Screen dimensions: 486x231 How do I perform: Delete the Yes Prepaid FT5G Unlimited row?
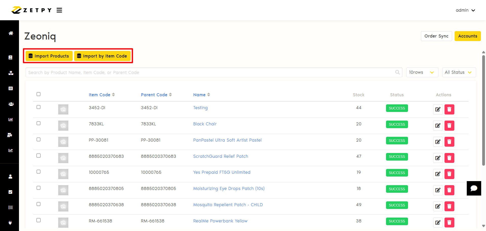click(x=449, y=174)
